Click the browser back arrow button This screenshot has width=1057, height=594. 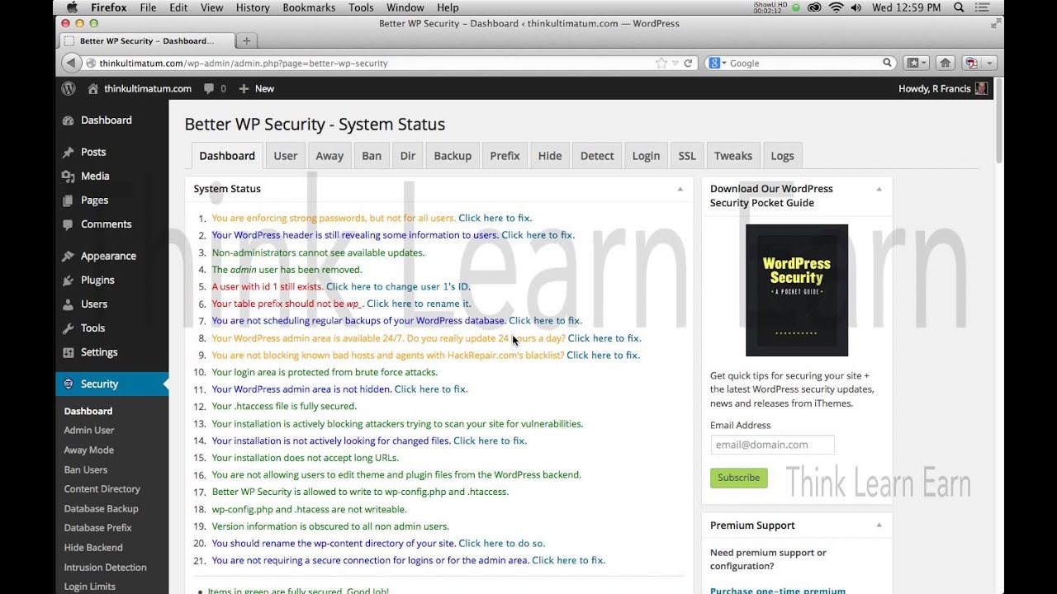point(72,63)
